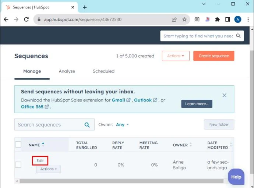This screenshot has width=254, height=188.
Task: Bookmark this page with the star icon
Action: click(x=184, y=19)
